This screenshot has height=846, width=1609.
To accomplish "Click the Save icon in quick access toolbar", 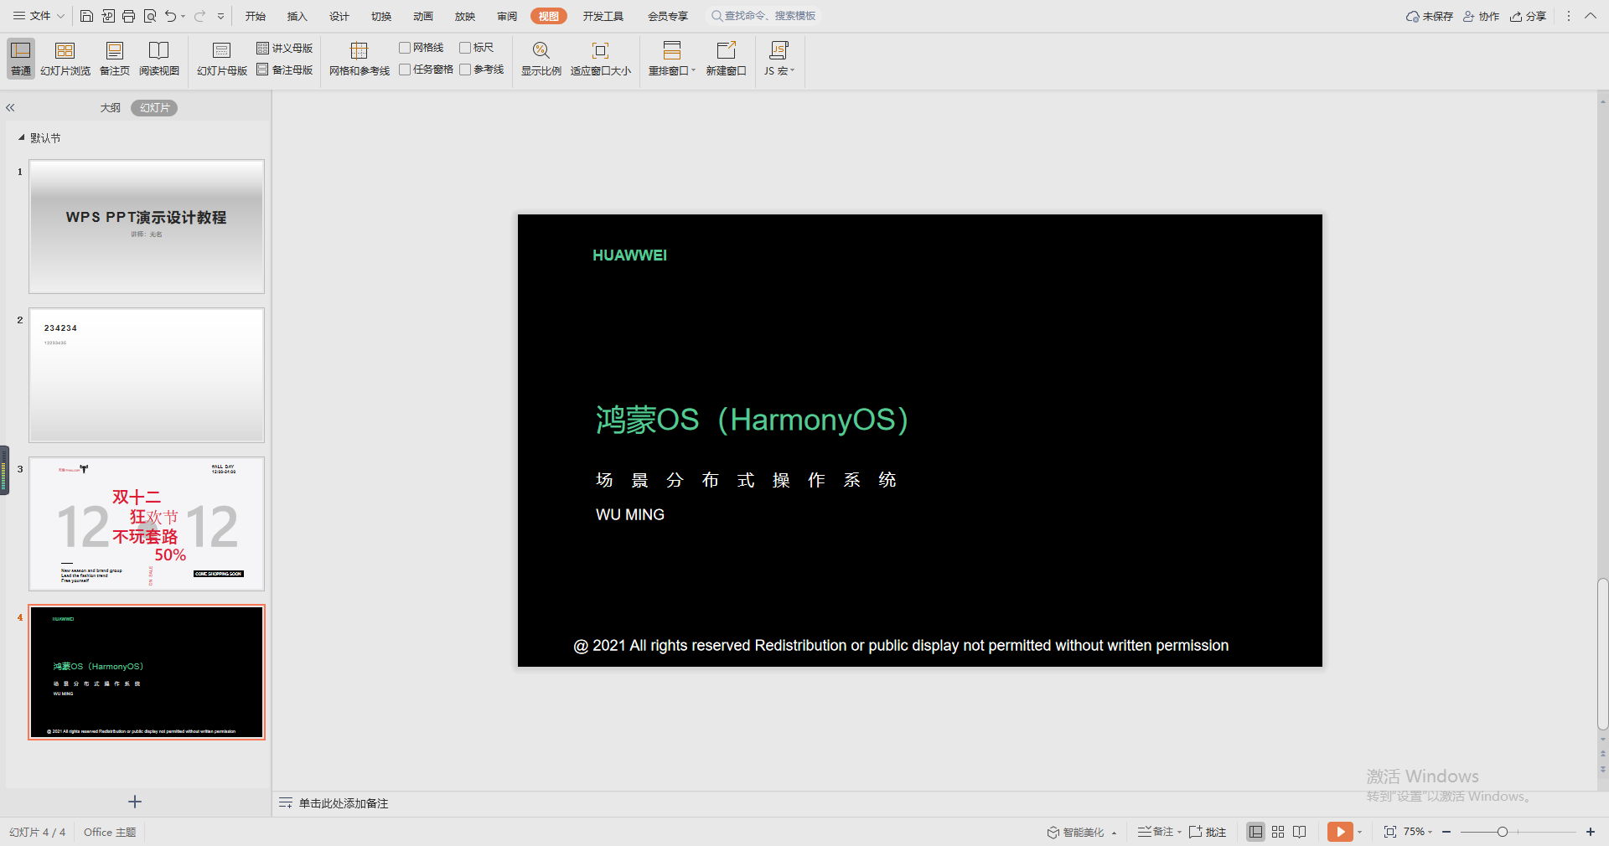I will 86,16.
